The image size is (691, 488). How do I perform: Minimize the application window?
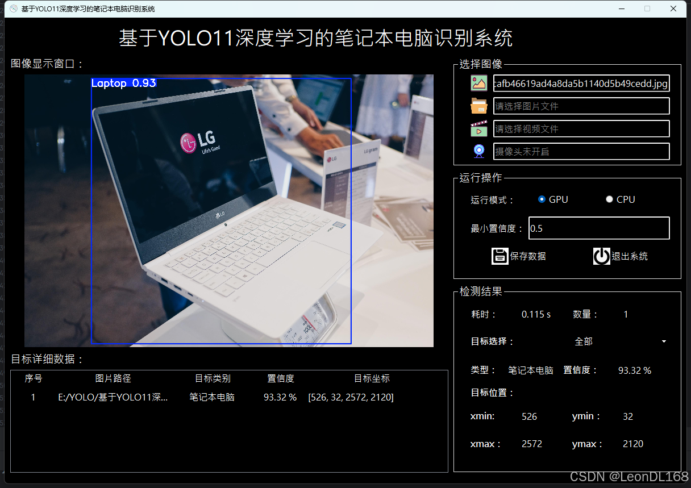622,9
